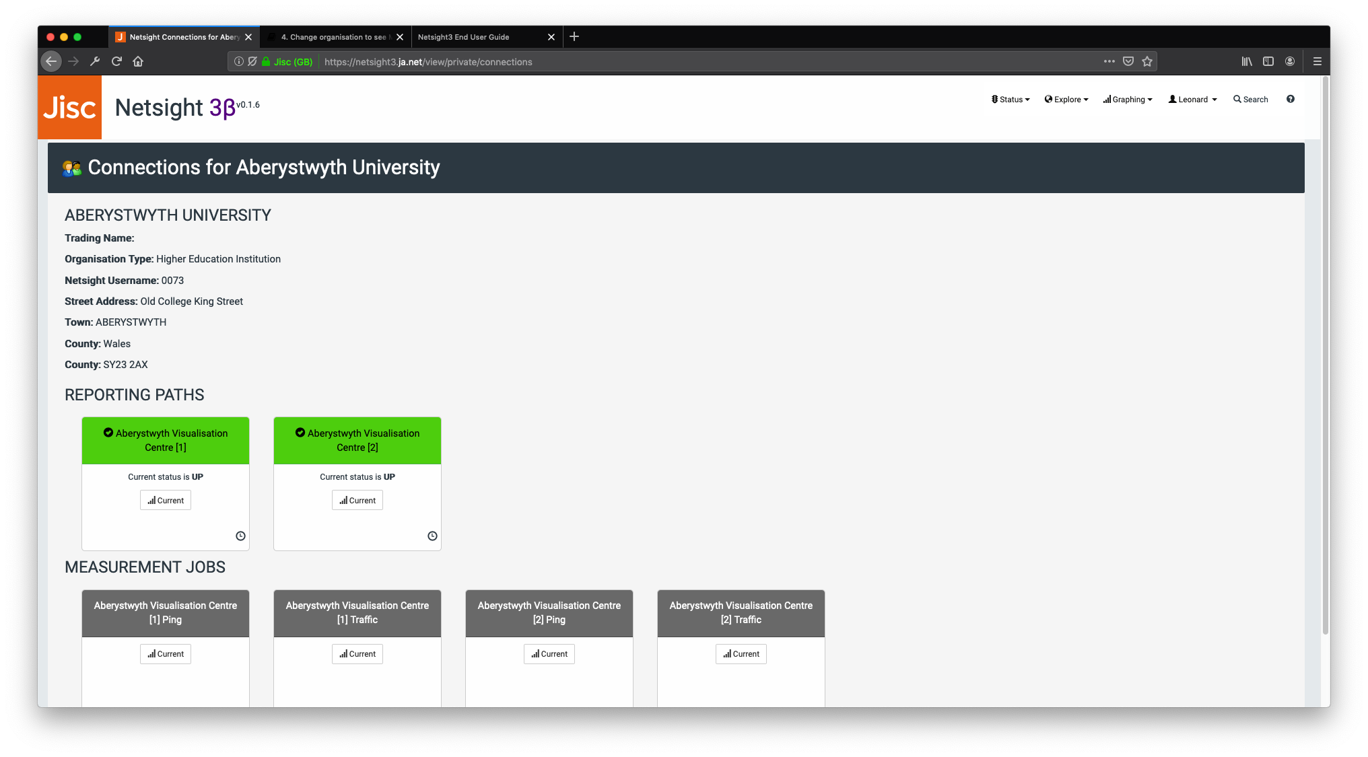The image size is (1368, 757).
Task: Click 'Higher Education Institution' organisation type
Action: pyautogui.click(x=219, y=259)
